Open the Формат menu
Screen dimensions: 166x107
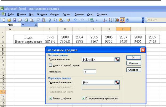click(55, 14)
